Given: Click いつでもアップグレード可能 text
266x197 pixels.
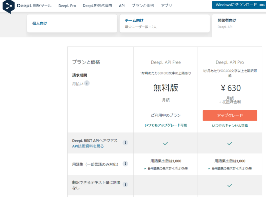Looking at the screenshot, I should click(x=166, y=125).
